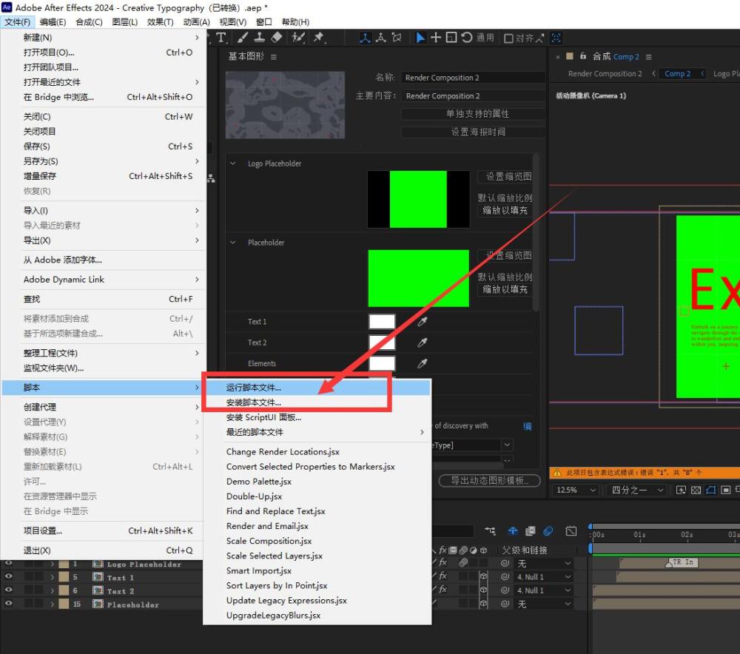Click the lock icon beside 合成 Comp 2
740x654 pixels.
tap(583, 55)
